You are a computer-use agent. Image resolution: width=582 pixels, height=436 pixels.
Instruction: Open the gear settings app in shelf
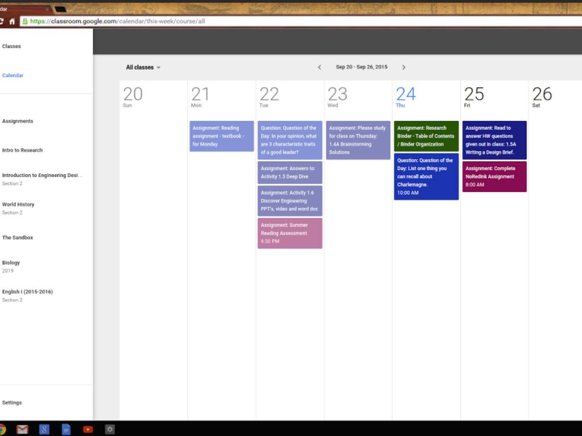(x=110, y=429)
